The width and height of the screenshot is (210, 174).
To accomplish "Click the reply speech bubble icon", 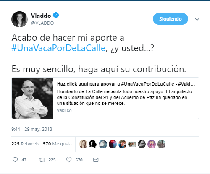I will click(15, 160).
